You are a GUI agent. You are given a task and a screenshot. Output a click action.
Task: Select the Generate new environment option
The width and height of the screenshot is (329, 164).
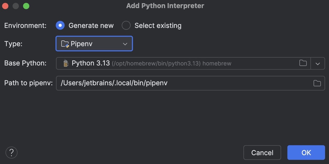(x=60, y=25)
